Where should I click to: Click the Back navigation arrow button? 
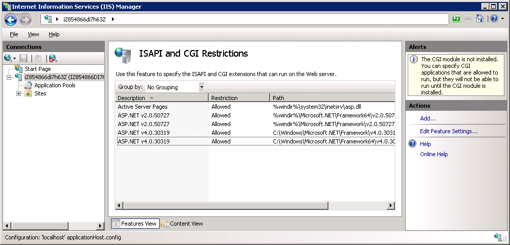(10, 19)
